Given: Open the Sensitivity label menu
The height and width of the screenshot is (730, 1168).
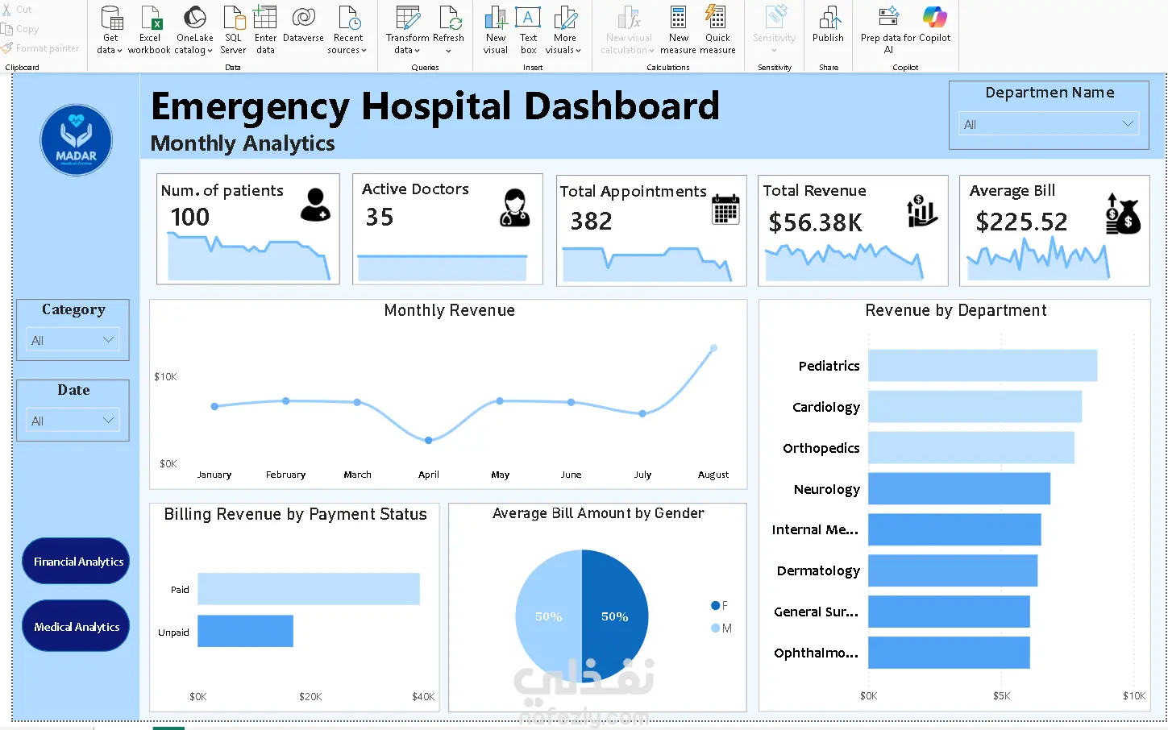Looking at the screenshot, I should [774, 30].
